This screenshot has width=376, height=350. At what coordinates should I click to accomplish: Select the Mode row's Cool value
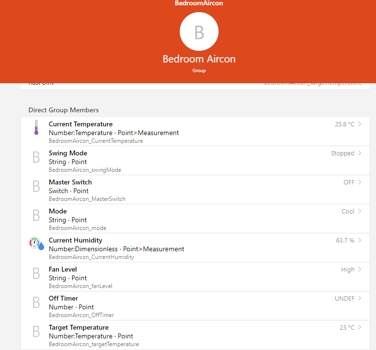[347, 212]
